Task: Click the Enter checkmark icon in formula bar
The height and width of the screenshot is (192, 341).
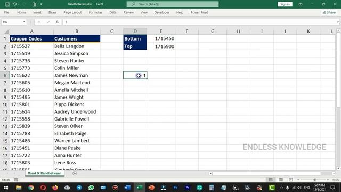Action: pyautogui.click(x=48, y=22)
